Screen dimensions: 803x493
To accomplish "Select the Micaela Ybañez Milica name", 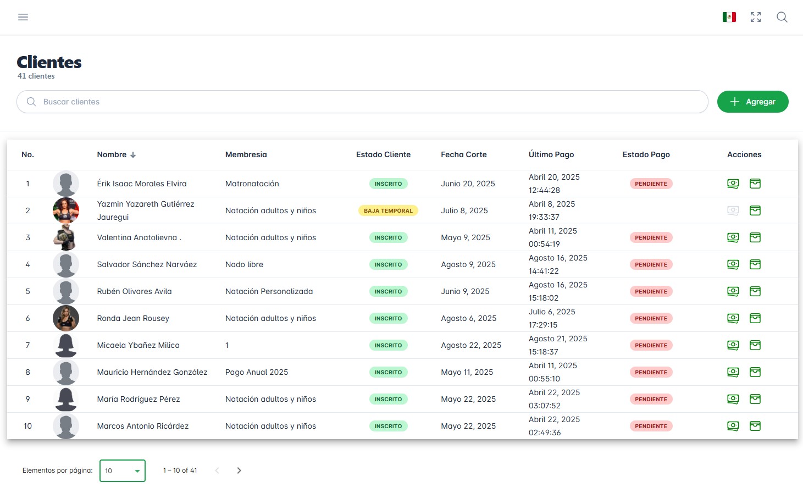I will [x=138, y=345].
